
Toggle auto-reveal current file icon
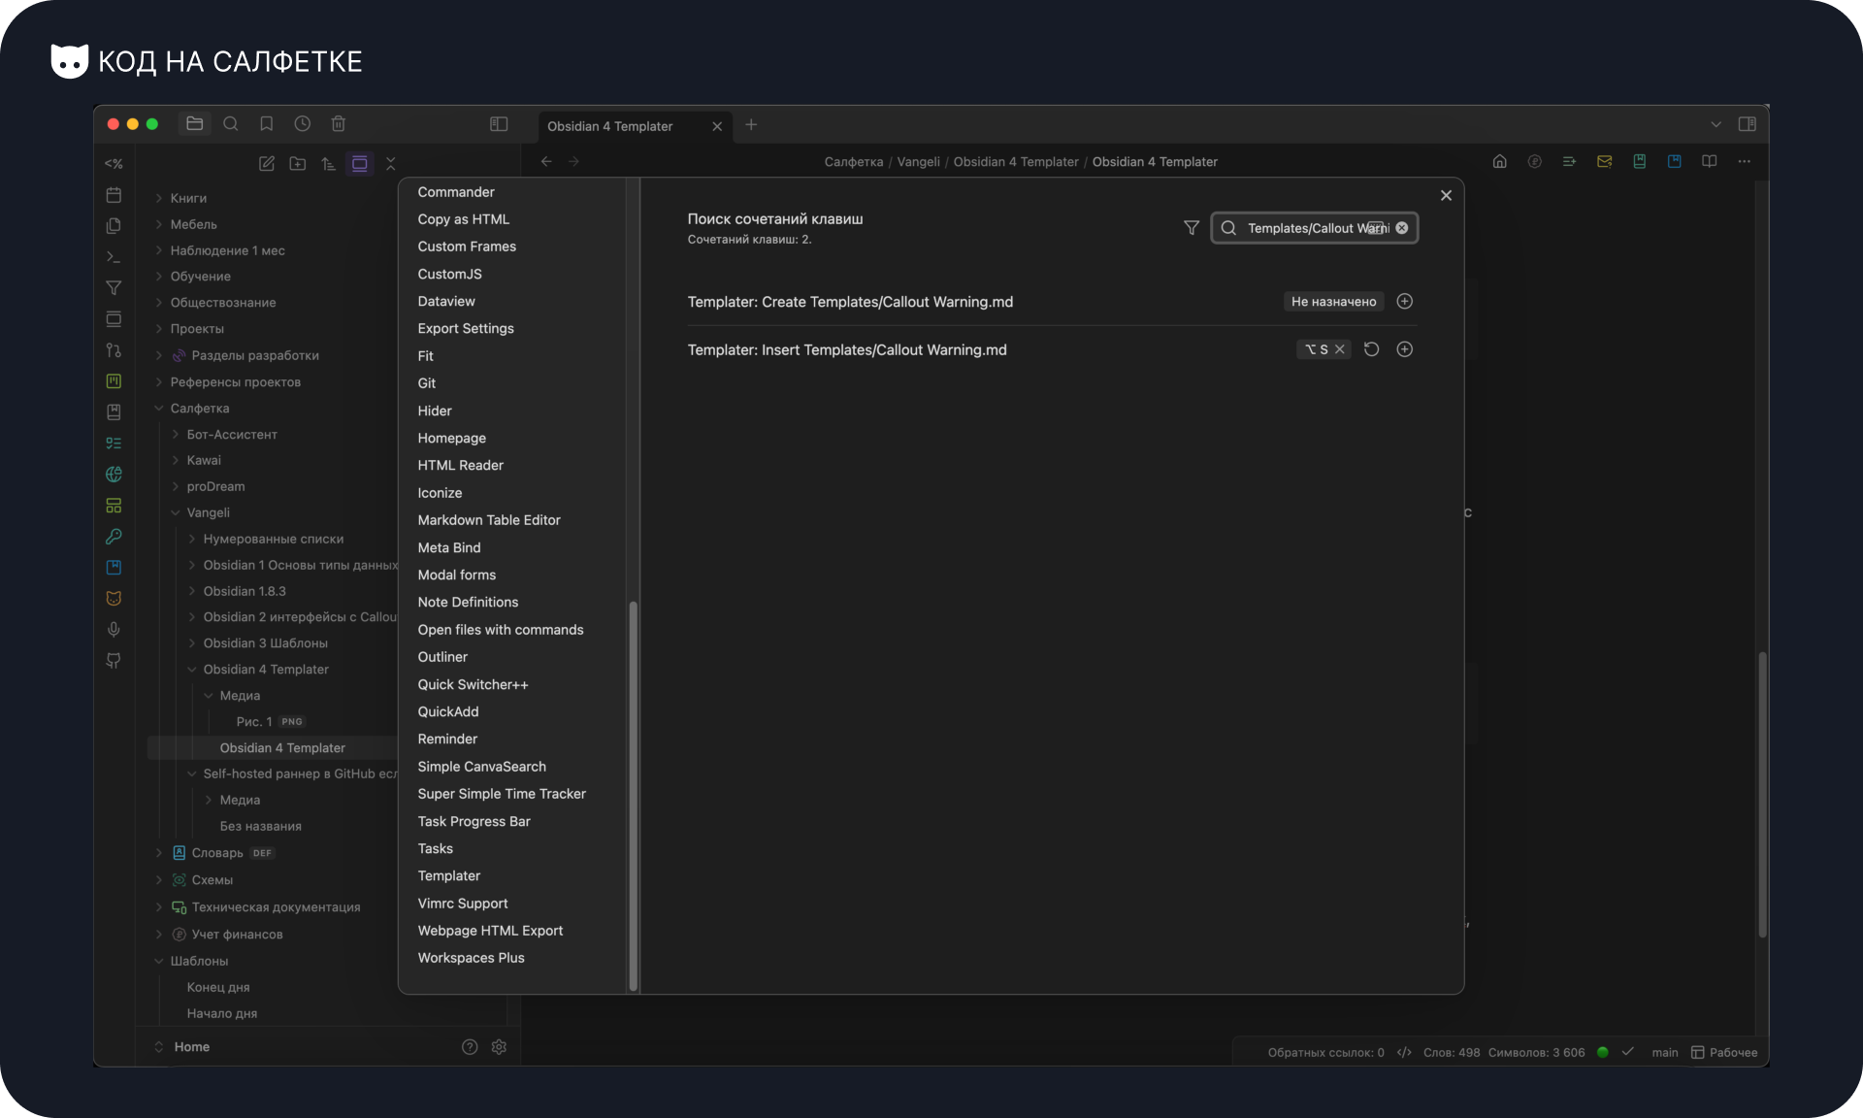click(360, 164)
